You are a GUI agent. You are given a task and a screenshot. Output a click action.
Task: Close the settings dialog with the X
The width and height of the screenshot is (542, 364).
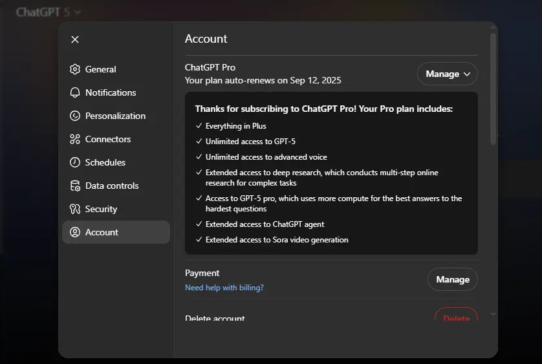pyautogui.click(x=75, y=39)
